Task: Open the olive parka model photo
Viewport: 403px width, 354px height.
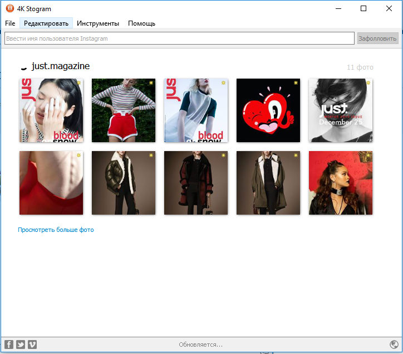Action: pos(268,183)
